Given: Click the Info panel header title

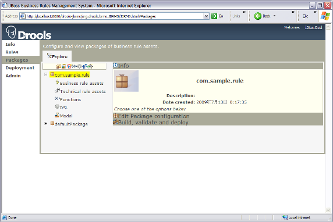Looking at the screenshot, I should (x=123, y=66).
